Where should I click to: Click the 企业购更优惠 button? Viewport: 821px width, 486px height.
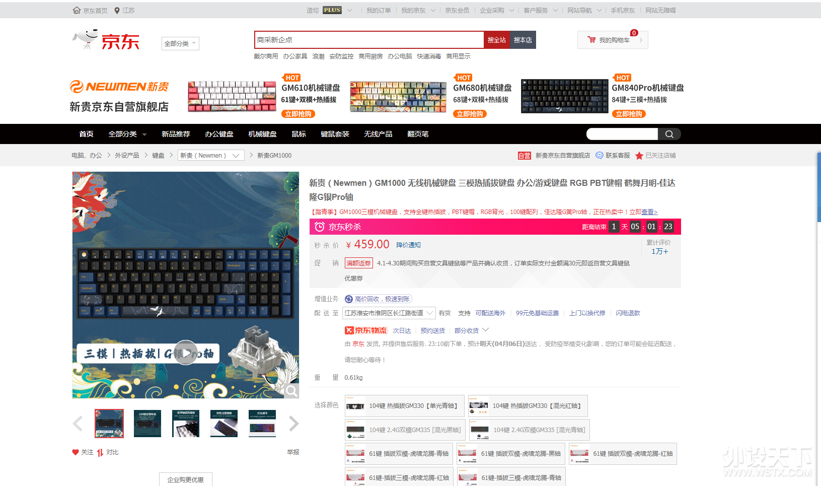[x=186, y=479]
